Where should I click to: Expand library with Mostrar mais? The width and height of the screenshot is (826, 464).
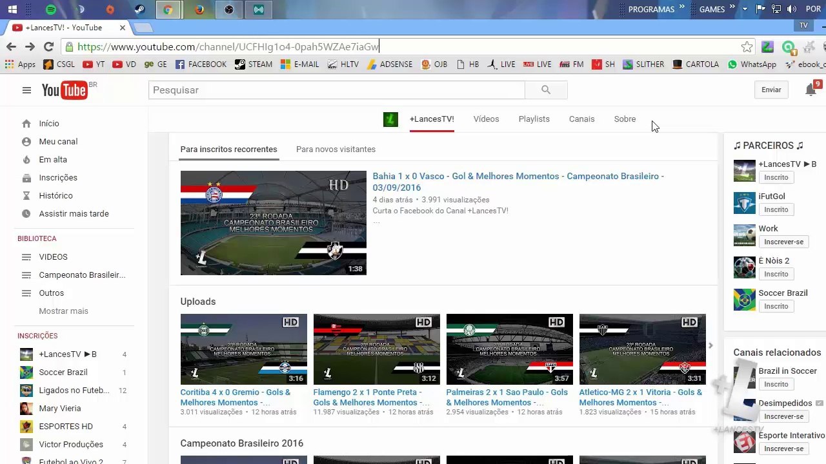(63, 311)
